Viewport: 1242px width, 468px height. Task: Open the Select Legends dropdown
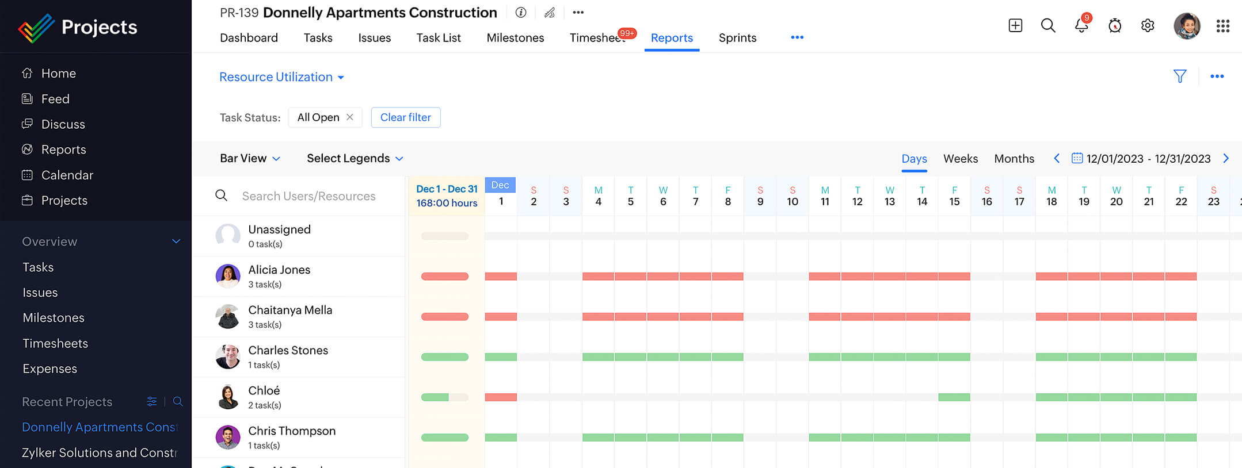pyautogui.click(x=355, y=159)
